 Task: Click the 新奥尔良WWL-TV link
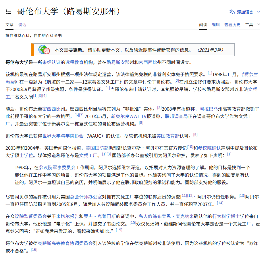coord(129,117)
